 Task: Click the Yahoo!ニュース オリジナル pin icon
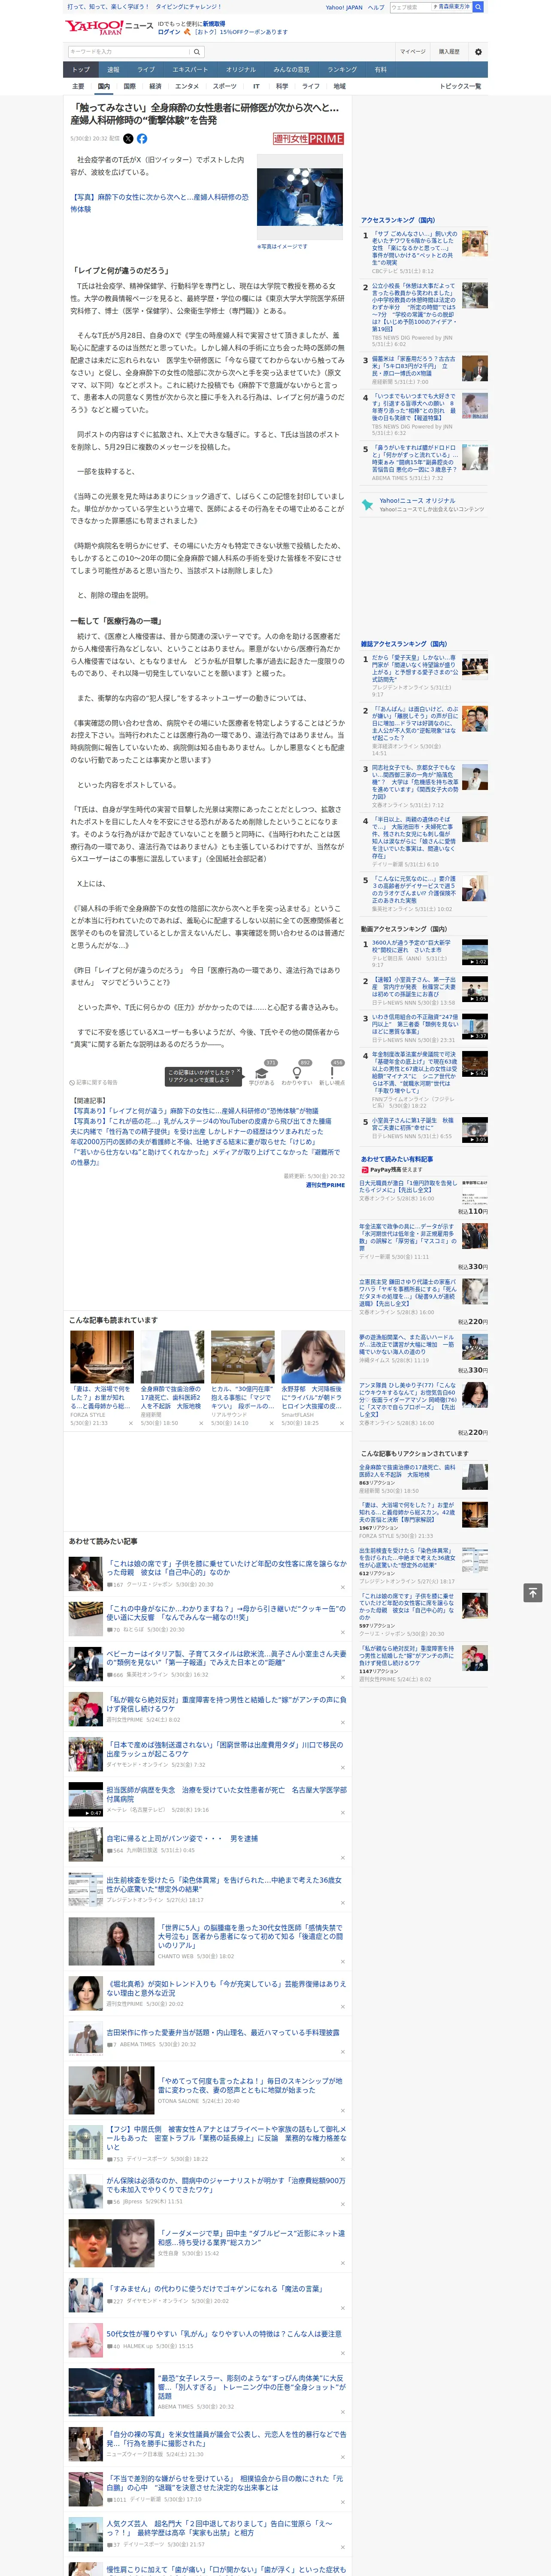tap(368, 504)
